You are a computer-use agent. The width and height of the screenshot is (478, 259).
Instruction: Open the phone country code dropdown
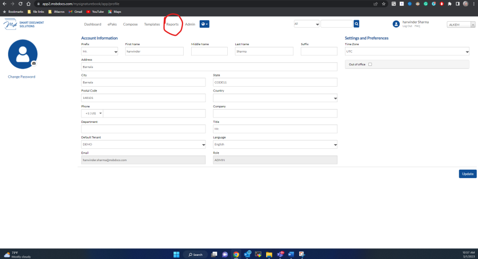[x=93, y=113]
